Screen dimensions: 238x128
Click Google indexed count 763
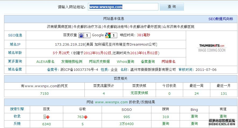point(80,117)
